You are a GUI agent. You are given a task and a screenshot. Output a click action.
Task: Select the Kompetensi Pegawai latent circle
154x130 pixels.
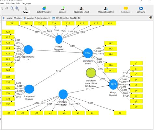coord(29,89)
